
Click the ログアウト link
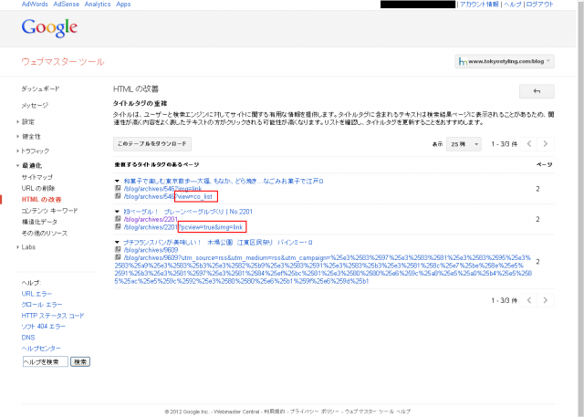tap(539, 4)
